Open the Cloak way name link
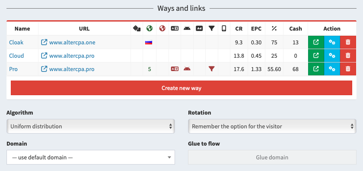Viewport: 363px width, 171px height. click(16, 43)
